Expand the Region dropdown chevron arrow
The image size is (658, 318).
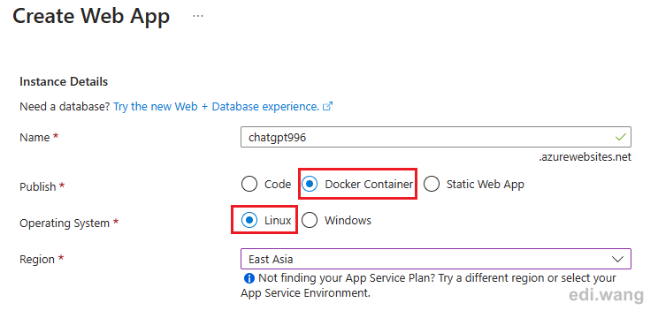click(617, 259)
